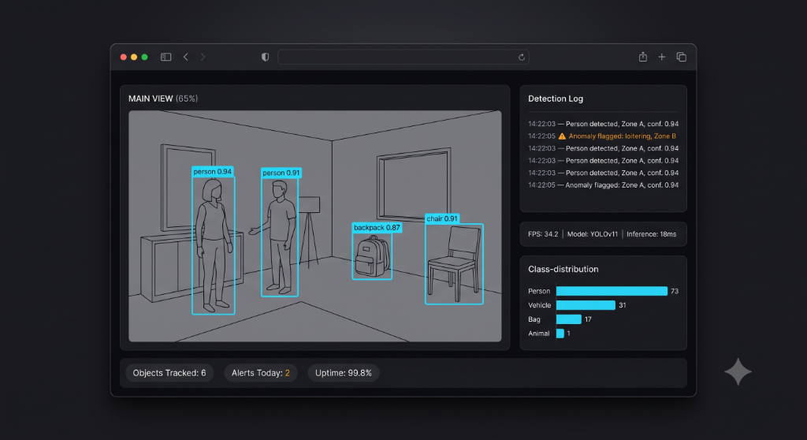Select the "chair 0.91" detection label
Image resolution: width=807 pixels, height=440 pixels.
442,218
